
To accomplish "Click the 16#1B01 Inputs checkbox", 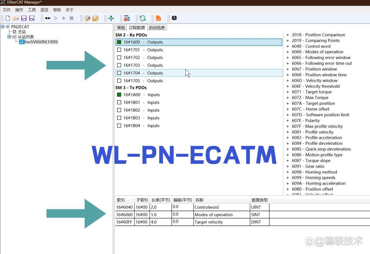I will 119,103.
